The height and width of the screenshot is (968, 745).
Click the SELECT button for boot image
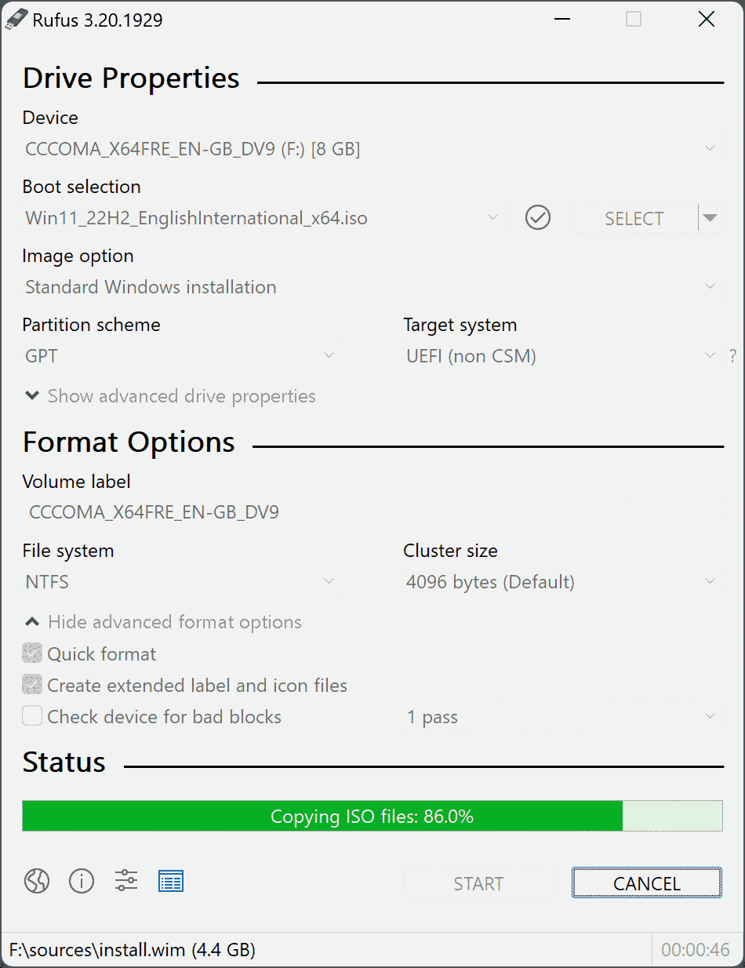(x=634, y=218)
